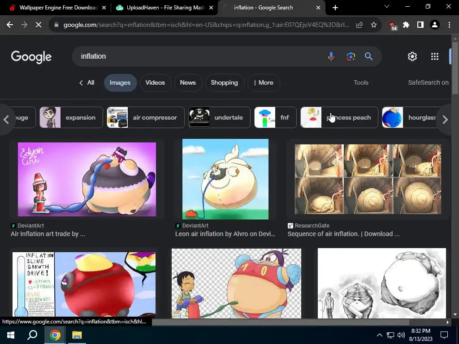Click the vertical page scrollbar
The width and height of the screenshot is (459, 344).
point(455,69)
